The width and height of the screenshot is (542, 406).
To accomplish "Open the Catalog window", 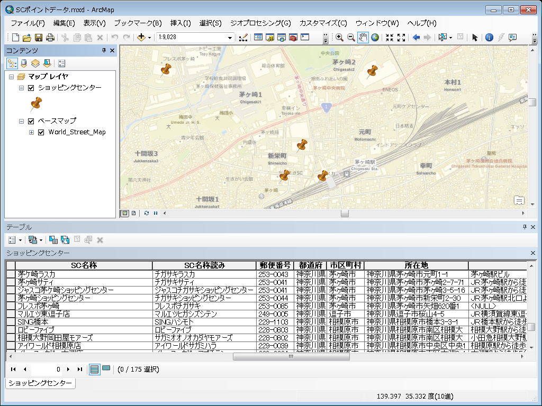I will (x=270, y=38).
